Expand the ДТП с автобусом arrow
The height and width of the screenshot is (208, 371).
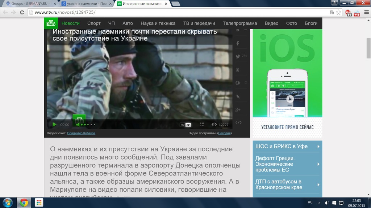click(x=318, y=185)
